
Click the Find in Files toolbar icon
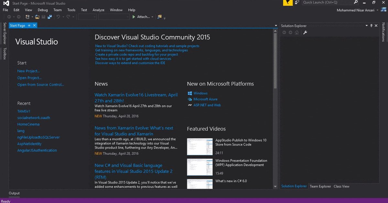pyautogui.click(x=160, y=17)
